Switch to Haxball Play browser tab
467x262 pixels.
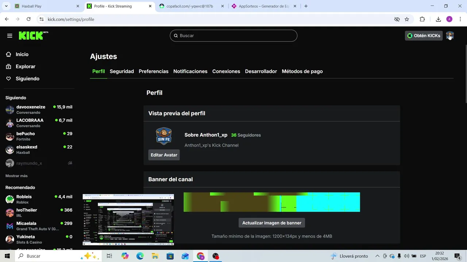[x=46, y=6]
